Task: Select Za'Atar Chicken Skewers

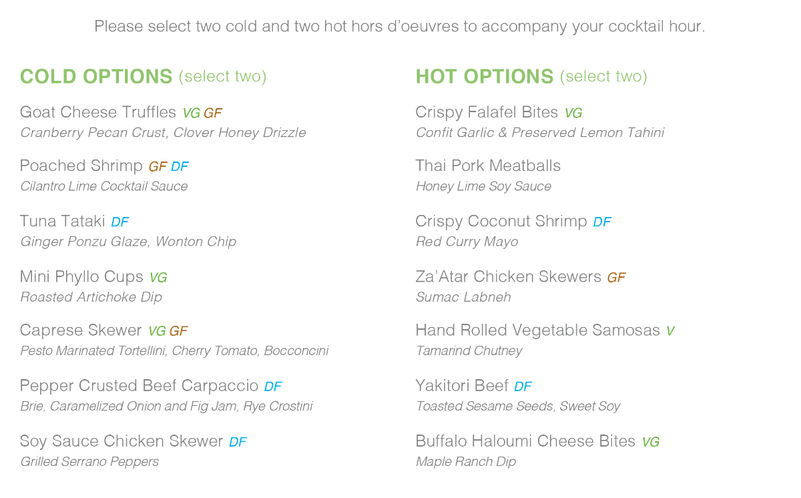Action: click(x=508, y=276)
